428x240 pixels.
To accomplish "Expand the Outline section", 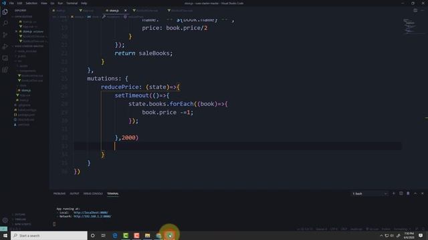I will coord(21,215).
